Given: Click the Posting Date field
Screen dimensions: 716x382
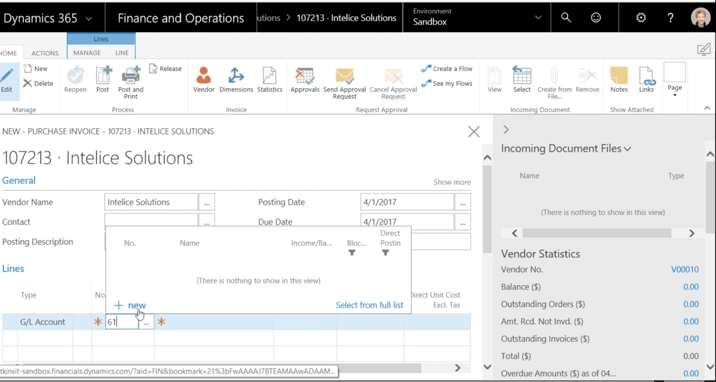Looking at the screenshot, I should pos(407,202).
